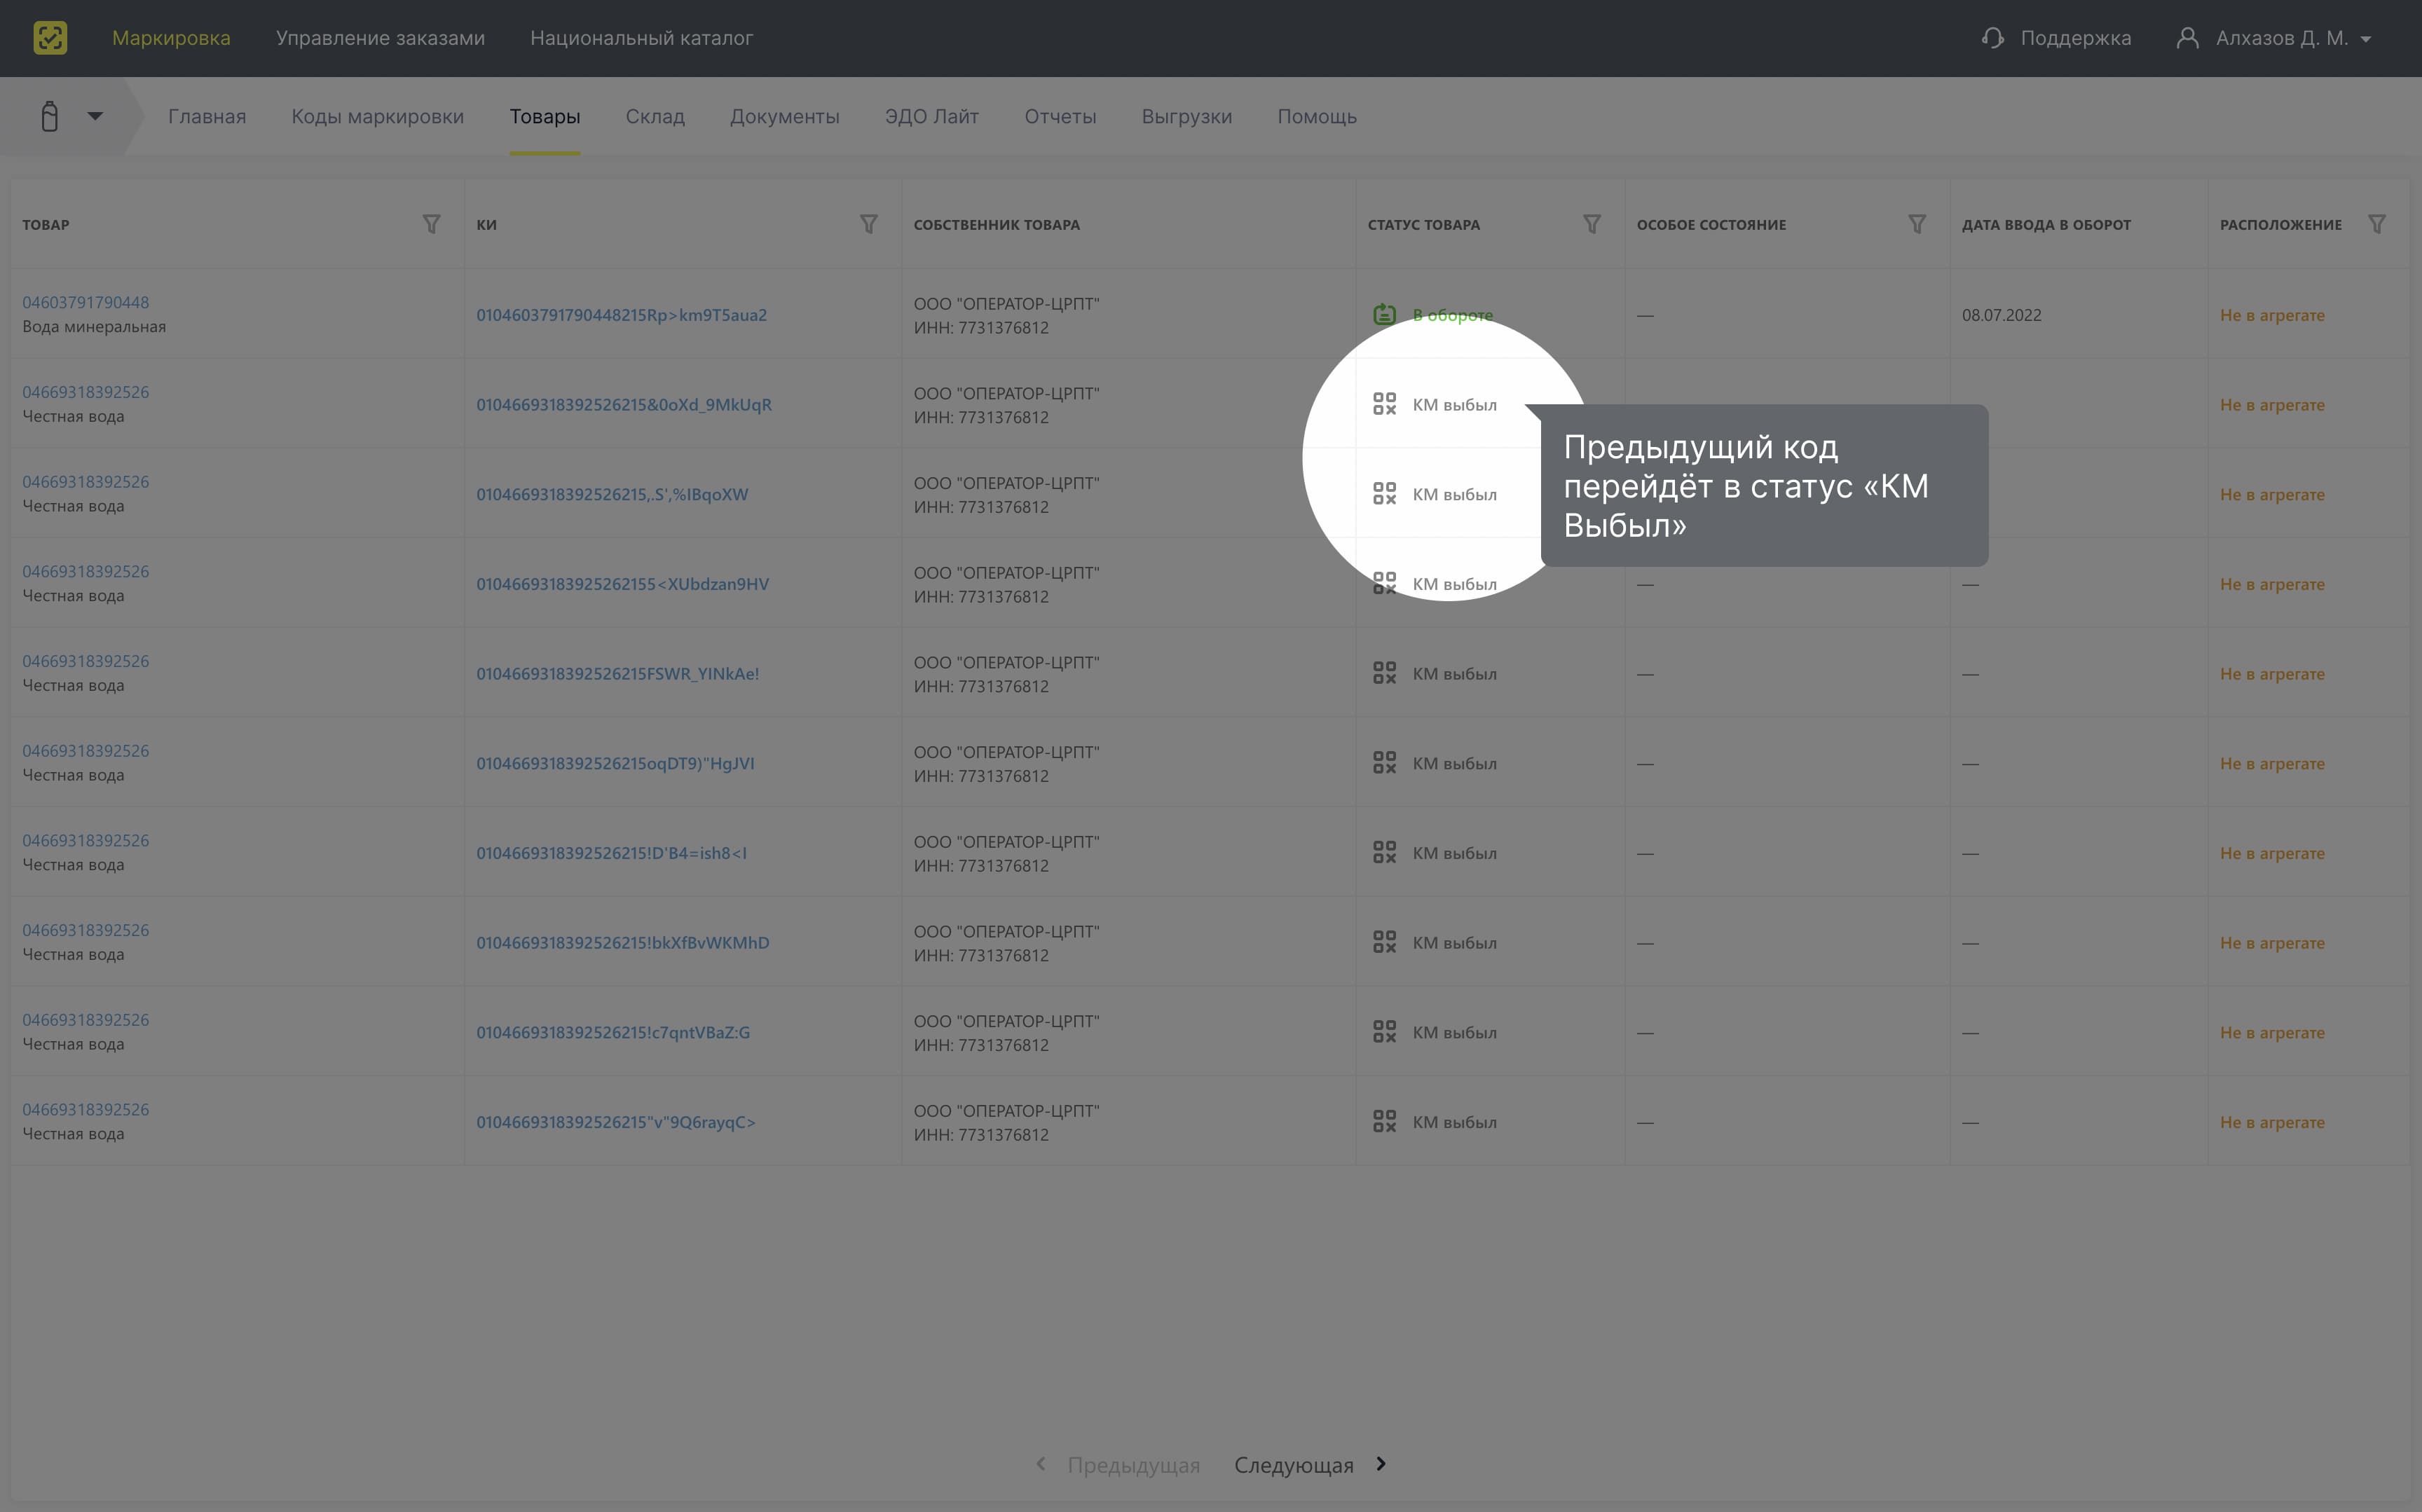Click КМ выбыл icon in !bkXfBvWKMhD row
Image resolution: width=2422 pixels, height=1512 pixels.
click(x=1384, y=942)
